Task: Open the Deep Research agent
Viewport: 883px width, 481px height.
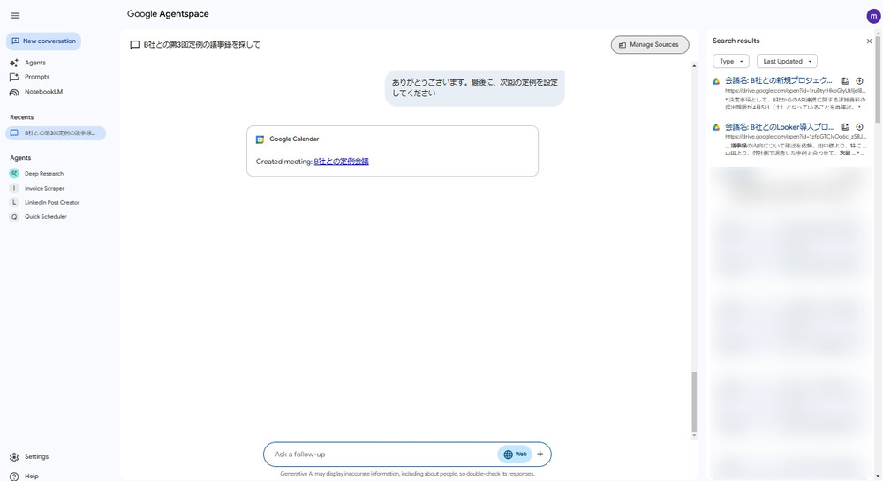Action: pyautogui.click(x=44, y=174)
